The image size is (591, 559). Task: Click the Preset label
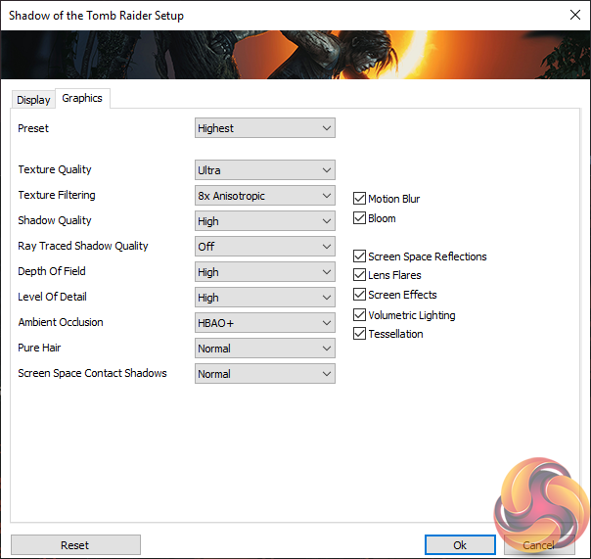(33, 128)
